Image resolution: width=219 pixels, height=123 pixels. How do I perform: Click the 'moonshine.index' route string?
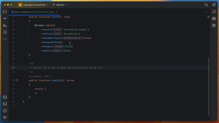(x=75, y=30)
